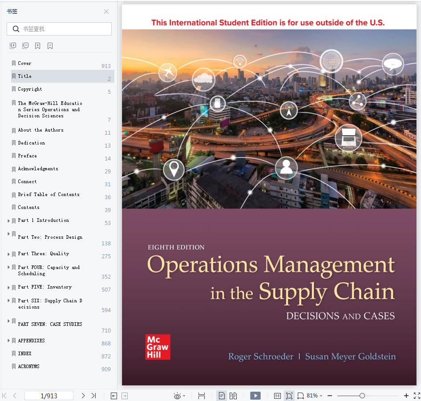Set zoom to actual size 1:1

click(277, 396)
